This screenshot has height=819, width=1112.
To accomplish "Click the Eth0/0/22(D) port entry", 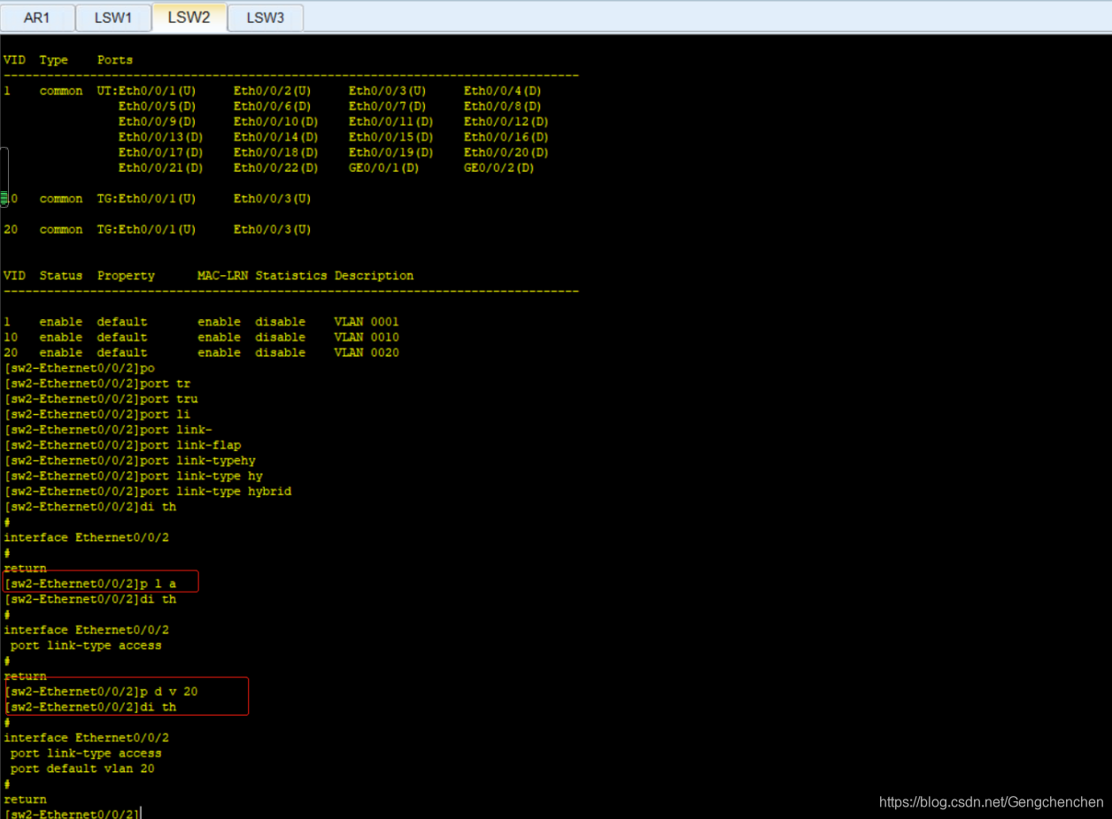I will click(x=276, y=167).
